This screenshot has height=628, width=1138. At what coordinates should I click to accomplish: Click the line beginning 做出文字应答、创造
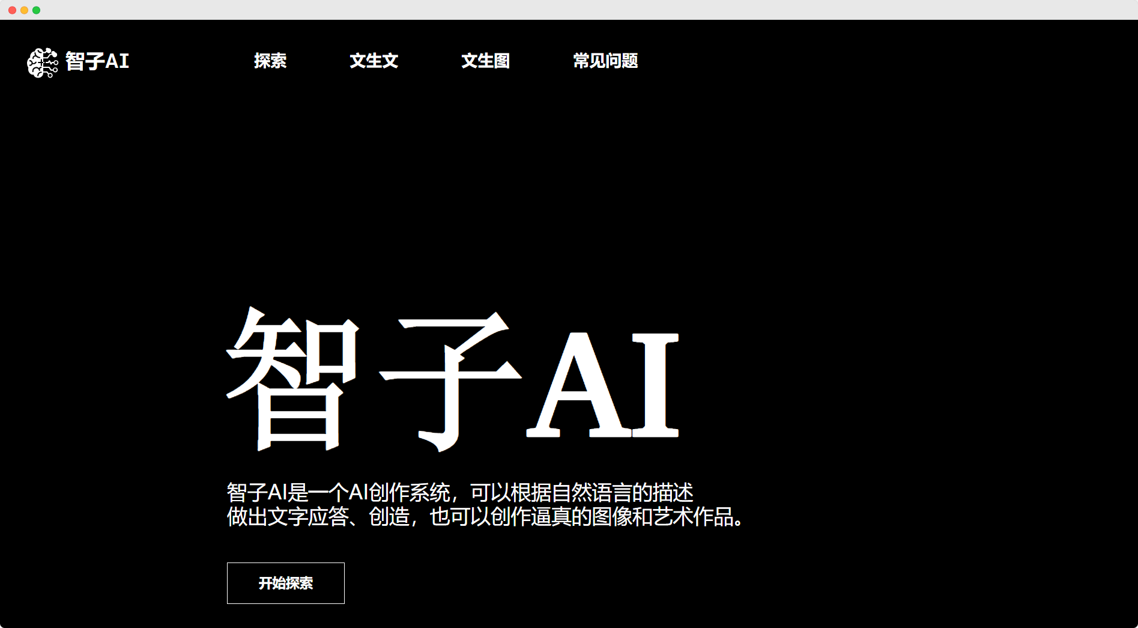[x=485, y=517]
